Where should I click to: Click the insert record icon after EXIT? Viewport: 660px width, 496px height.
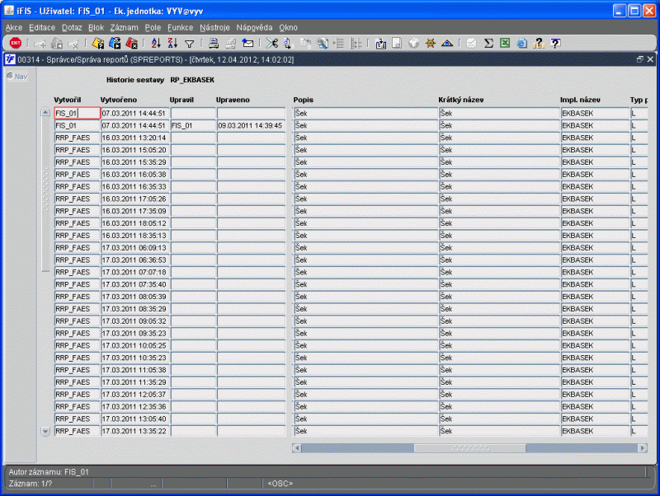(x=40, y=44)
